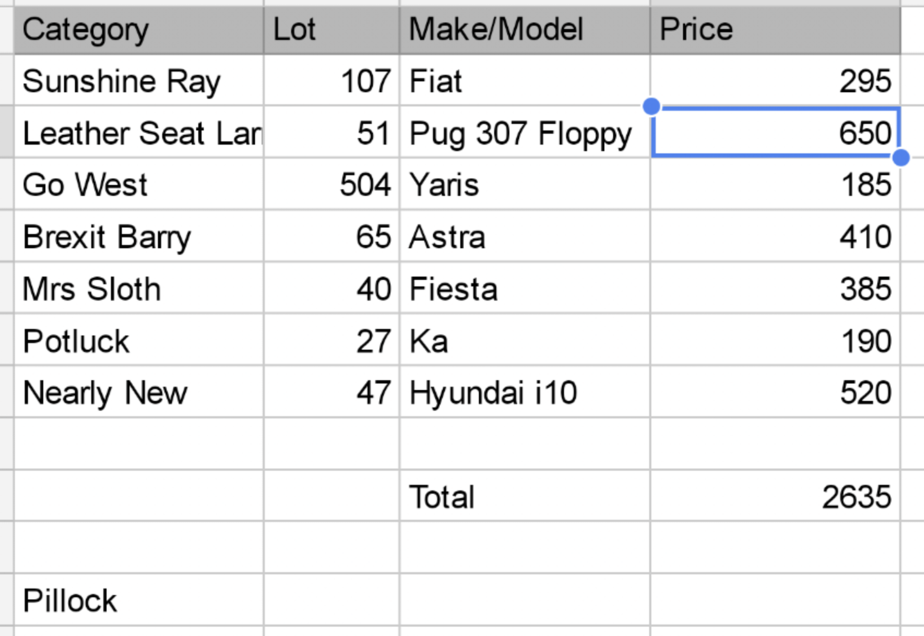Click the bottom-right blue selection handle
This screenshot has height=636, width=924.
pyautogui.click(x=901, y=157)
